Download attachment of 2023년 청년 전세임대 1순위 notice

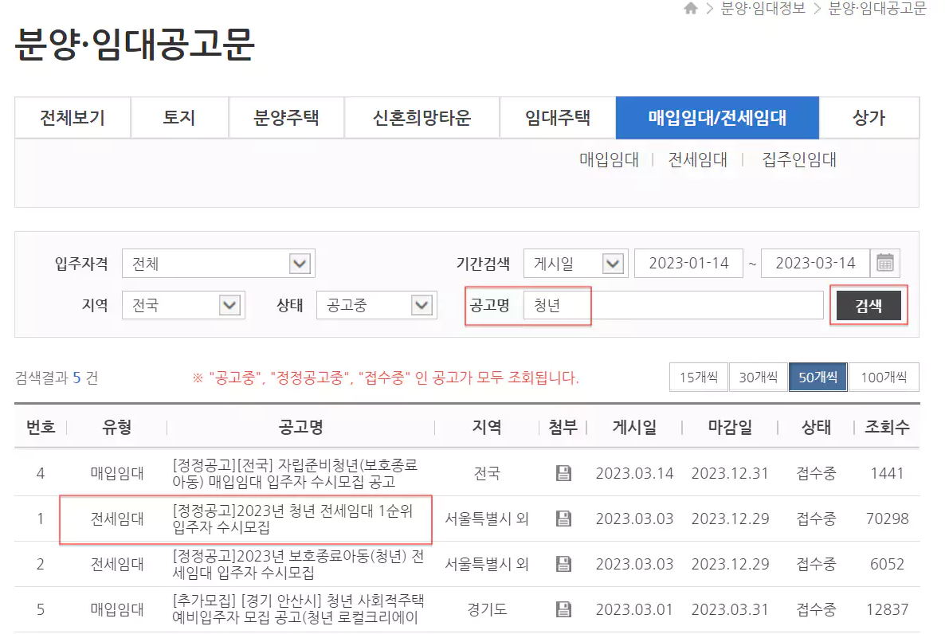[564, 519]
